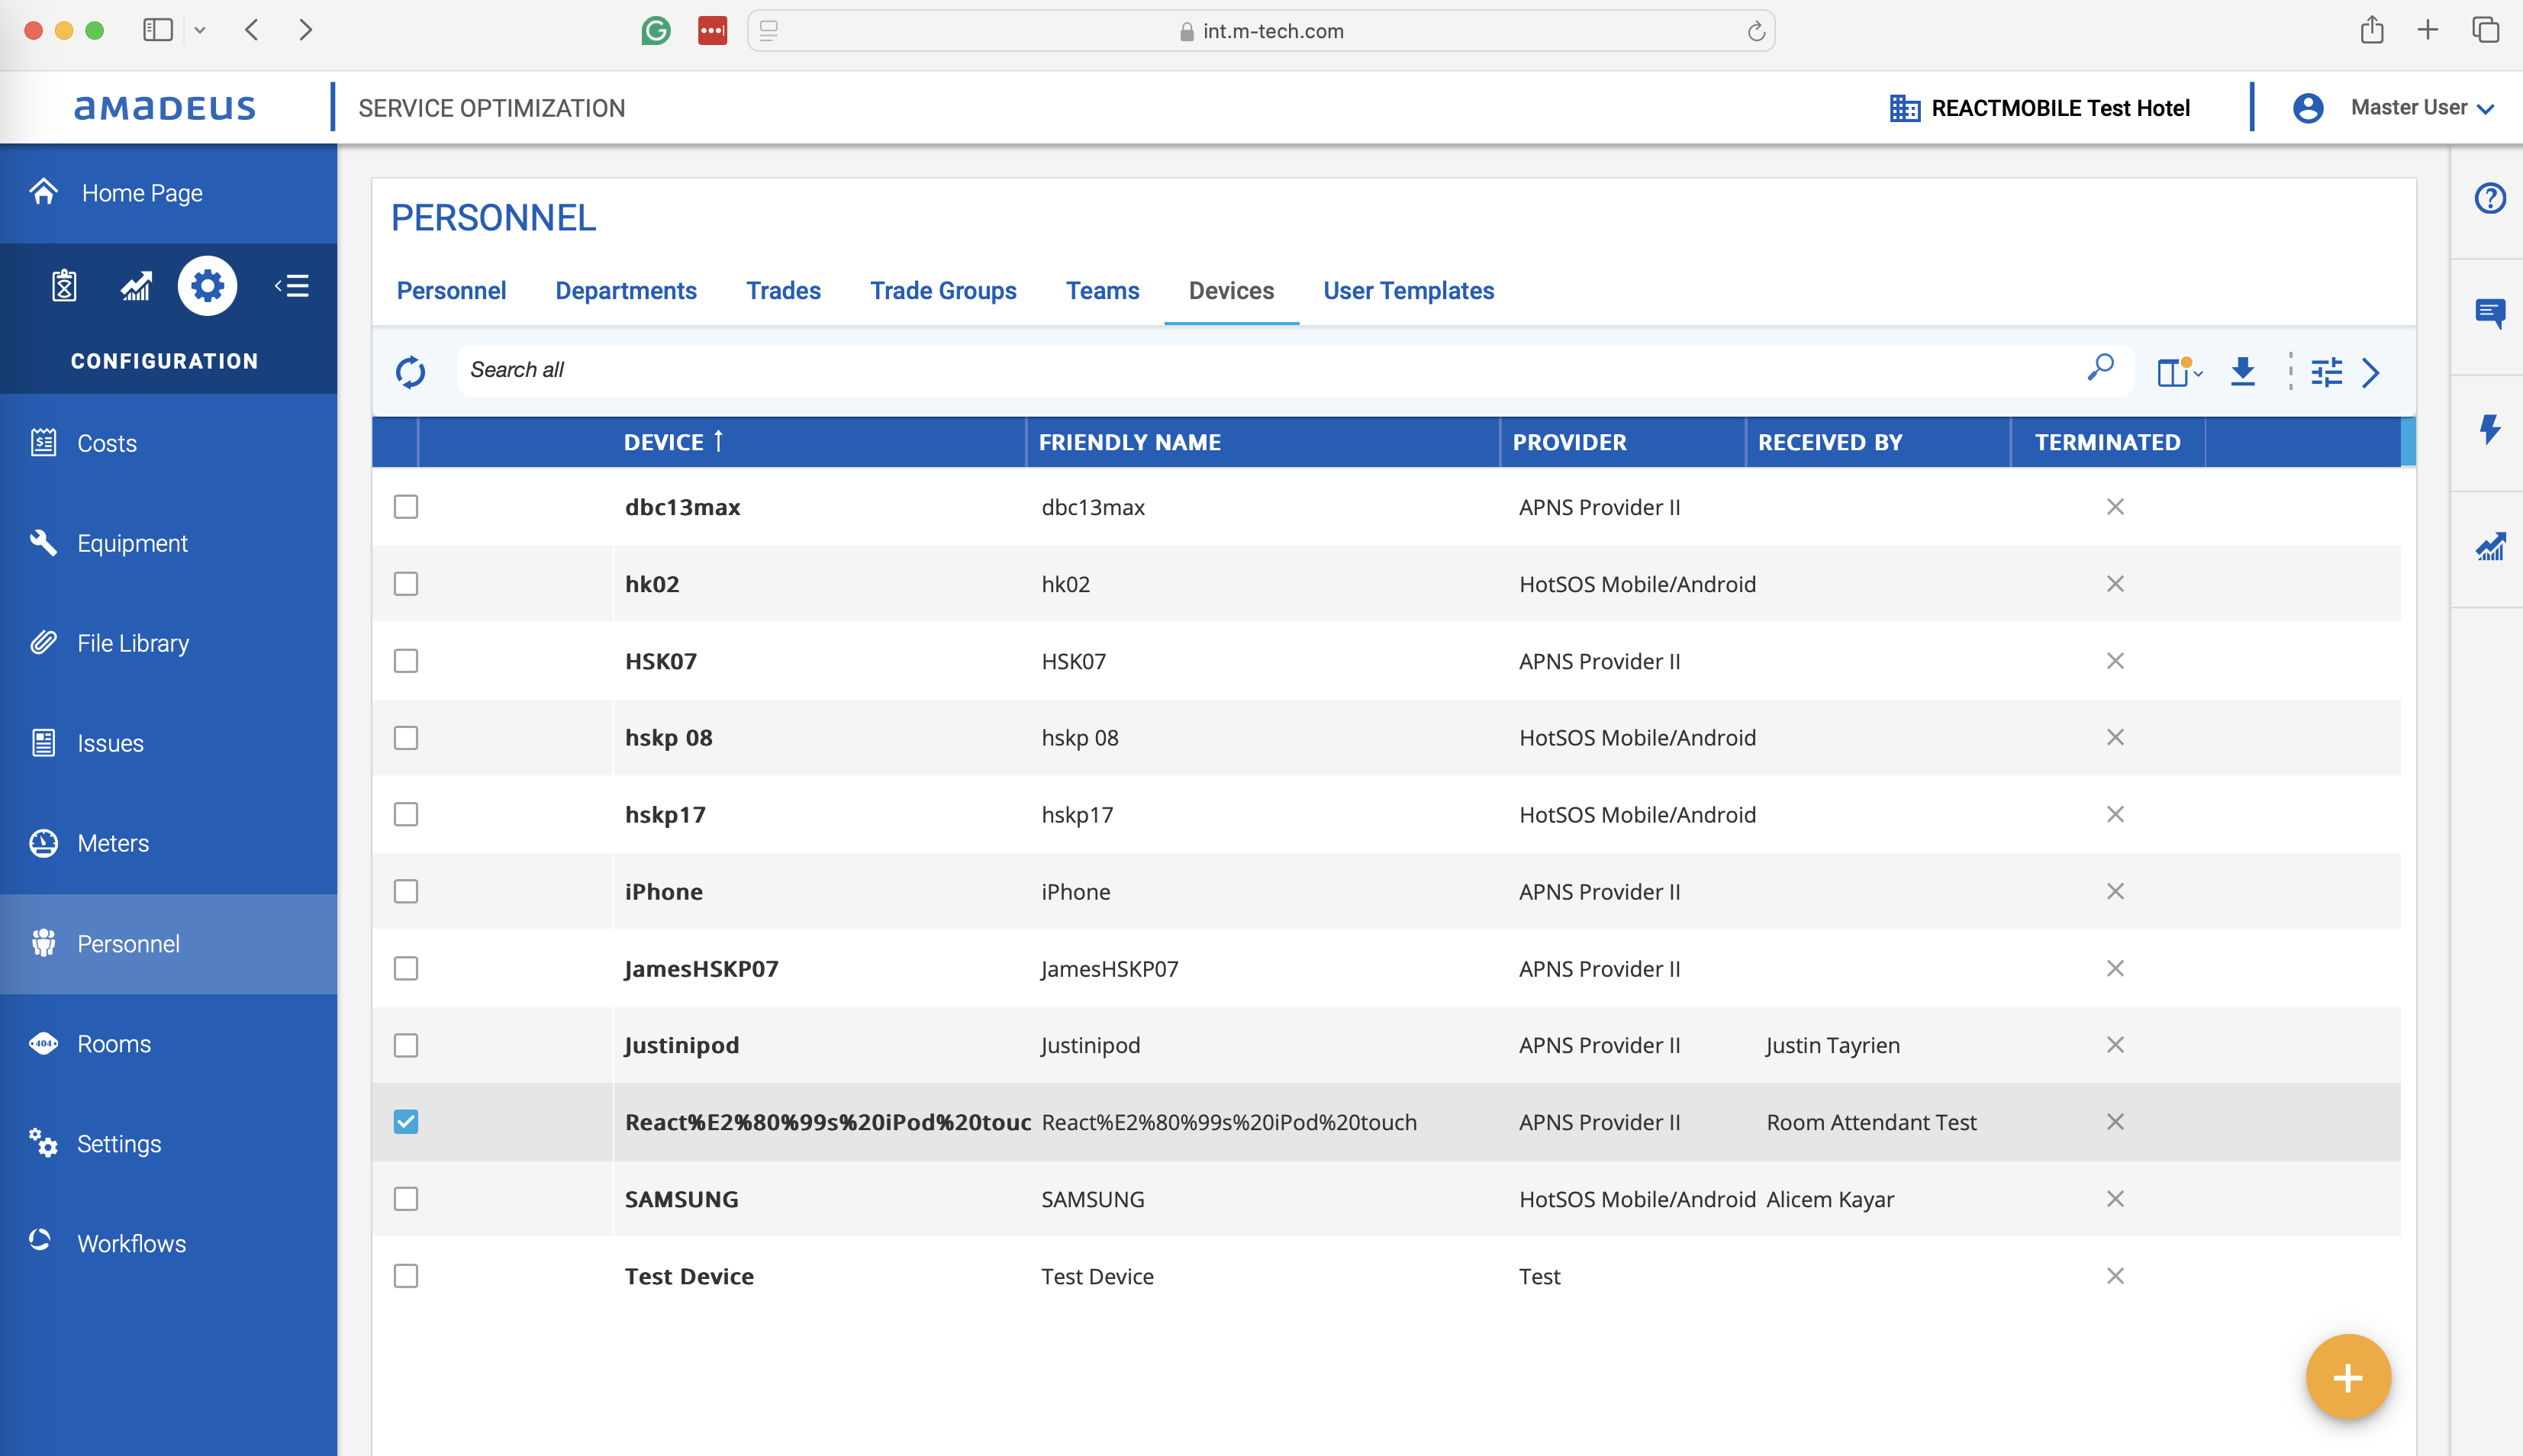This screenshot has height=1456, width=2523.
Task: Uncheck the React iPod touch row checkbox
Action: [x=405, y=1122]
